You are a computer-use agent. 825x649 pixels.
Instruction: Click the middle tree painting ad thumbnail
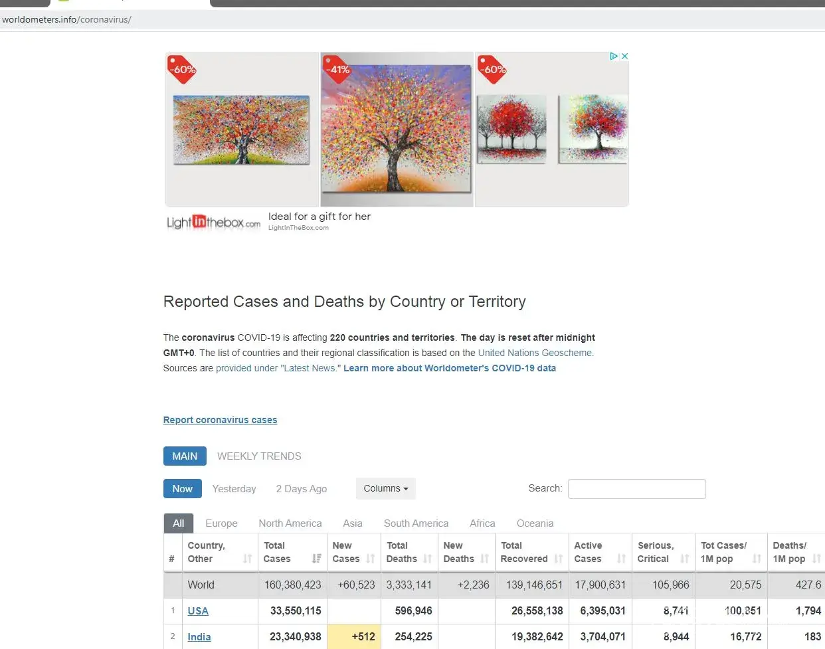tap(397, 130)
